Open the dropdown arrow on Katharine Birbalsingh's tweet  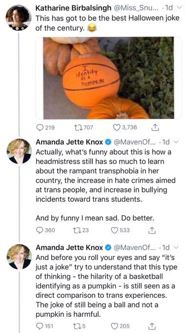tap(178, 8)
